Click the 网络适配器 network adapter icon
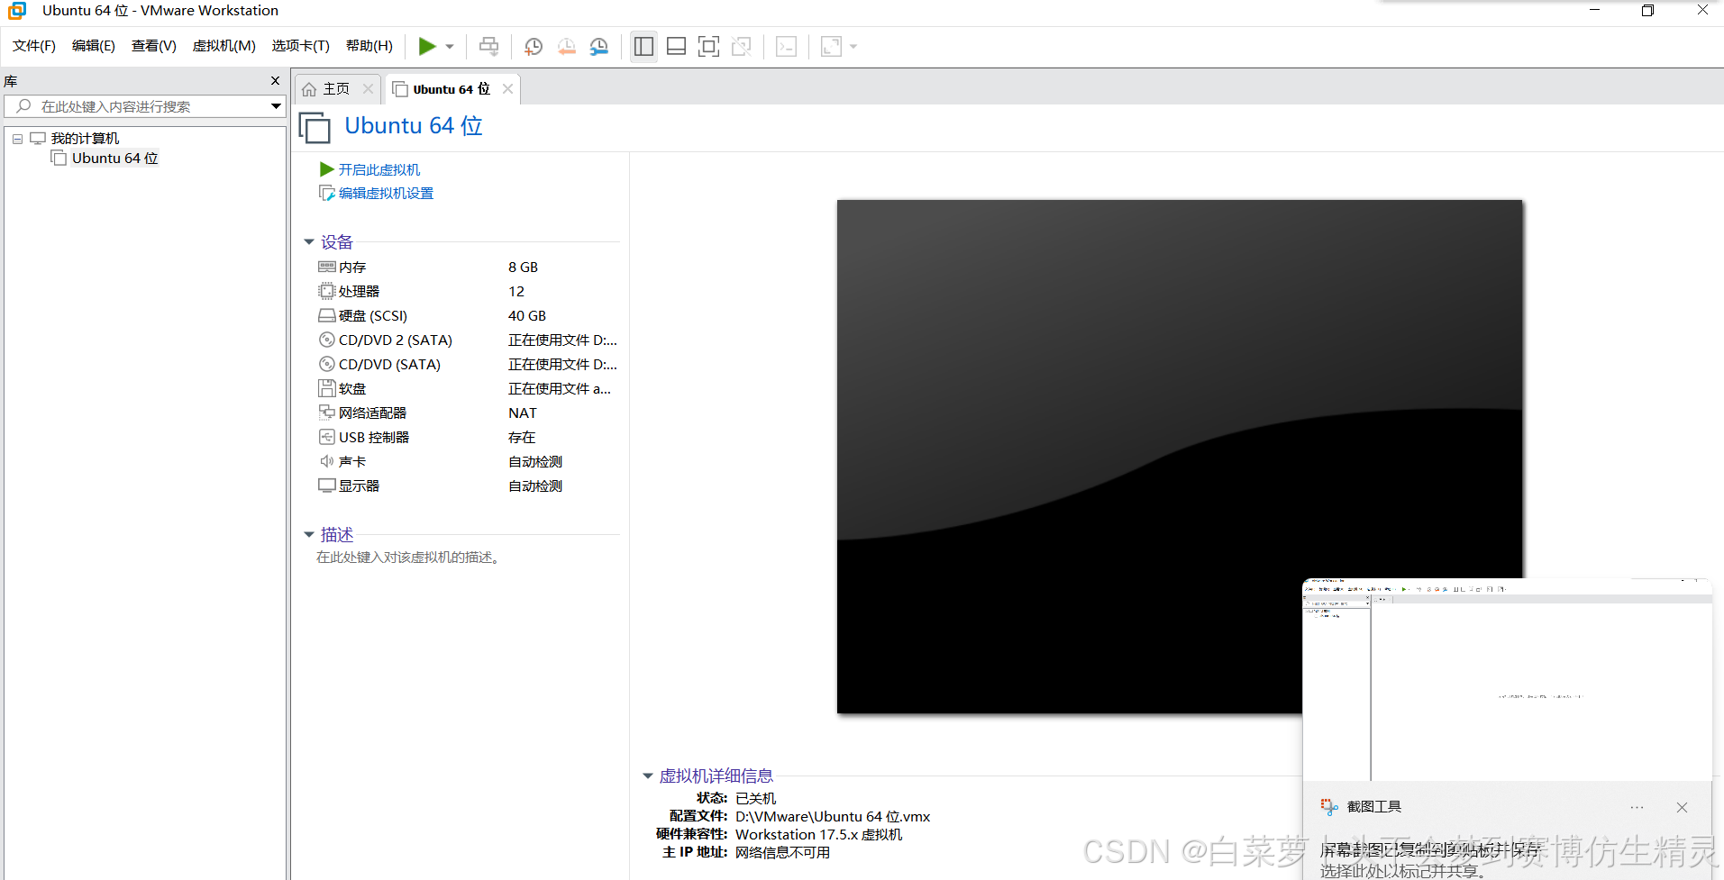Screen dimensions: 1724x880 tap(327, 413)
